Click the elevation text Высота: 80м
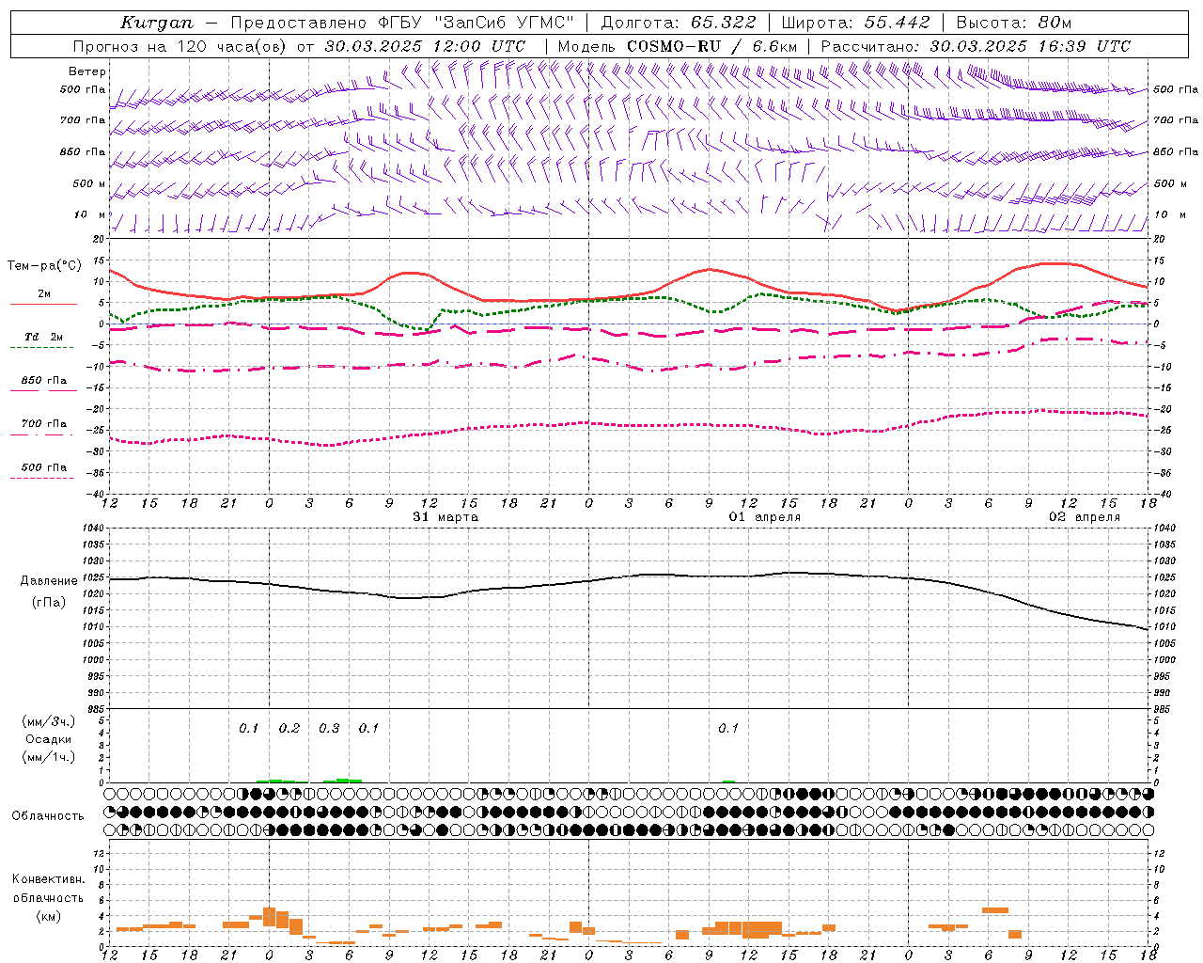 1013,23
